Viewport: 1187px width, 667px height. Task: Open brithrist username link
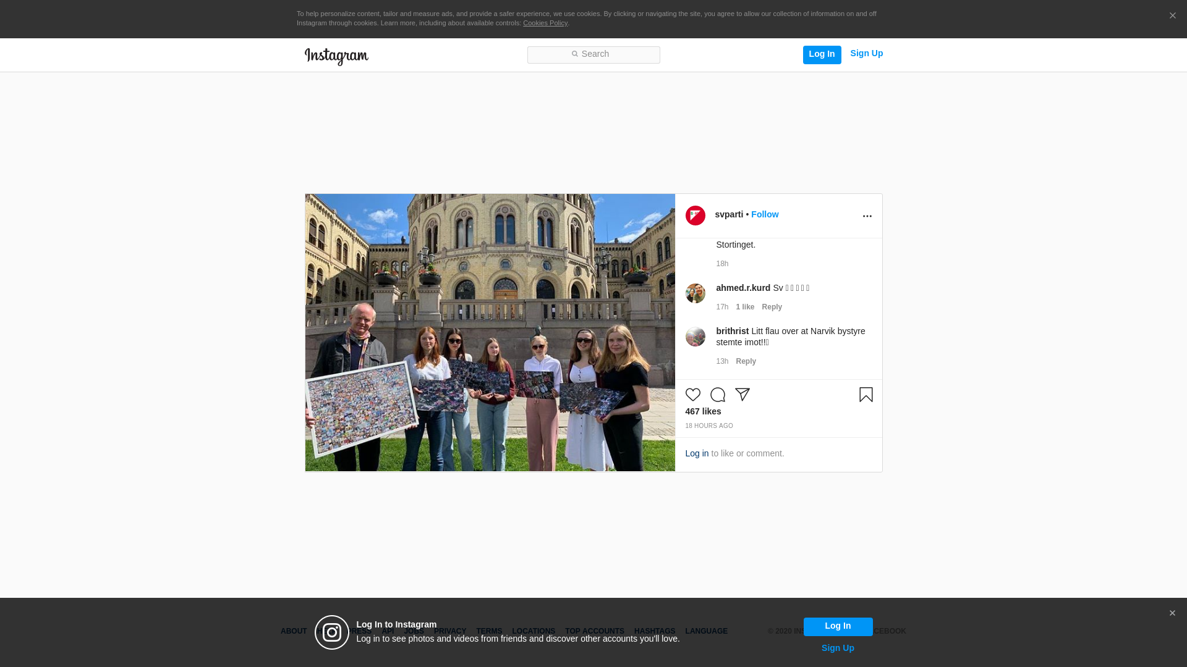[x=732, y=332]
